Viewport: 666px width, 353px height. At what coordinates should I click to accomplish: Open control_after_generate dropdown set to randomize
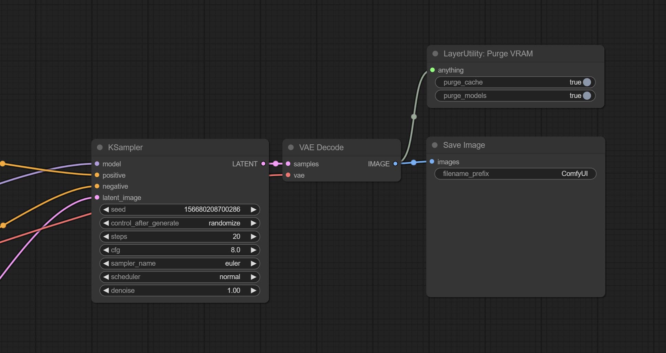pyautogui.click(x=180, y=223)
